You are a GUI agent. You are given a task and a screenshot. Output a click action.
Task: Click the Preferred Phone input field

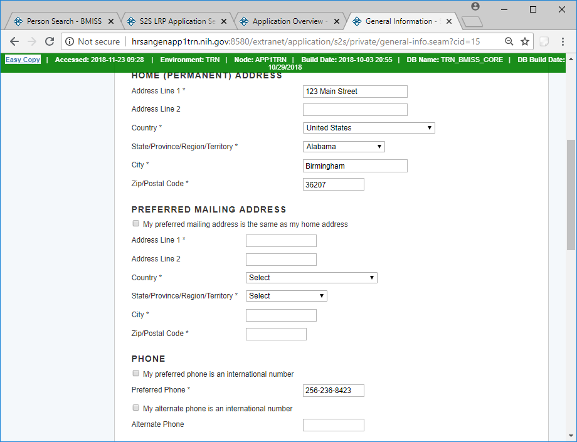333,391
